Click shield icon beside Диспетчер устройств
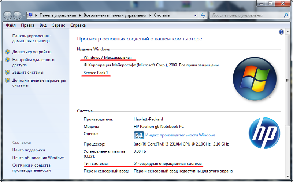293x182 pixels. tap(7, 52)
